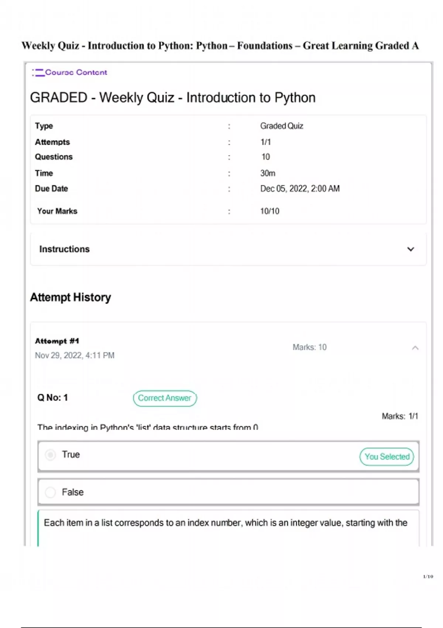Click the Instructions heading
443x628 pixels.
(65, 249)
